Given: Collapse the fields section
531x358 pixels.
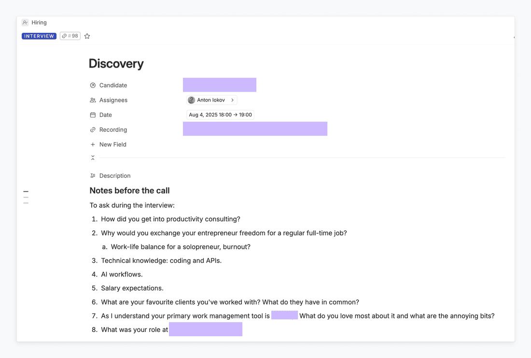Looking at the screenshot, I should point(93,158).
